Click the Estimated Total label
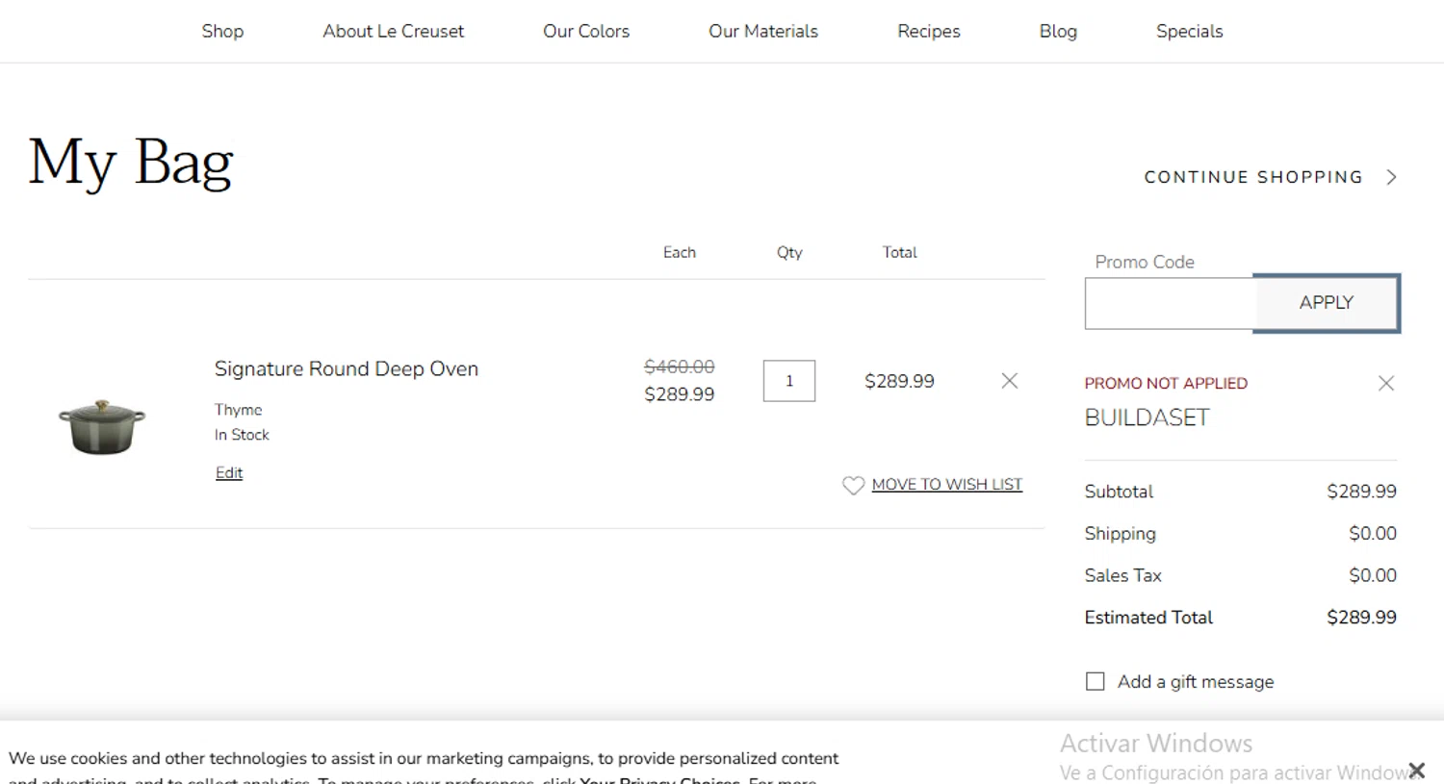Image resolution: width=1444 pixels, height=784 pixels. click(x=1148, y=618)
